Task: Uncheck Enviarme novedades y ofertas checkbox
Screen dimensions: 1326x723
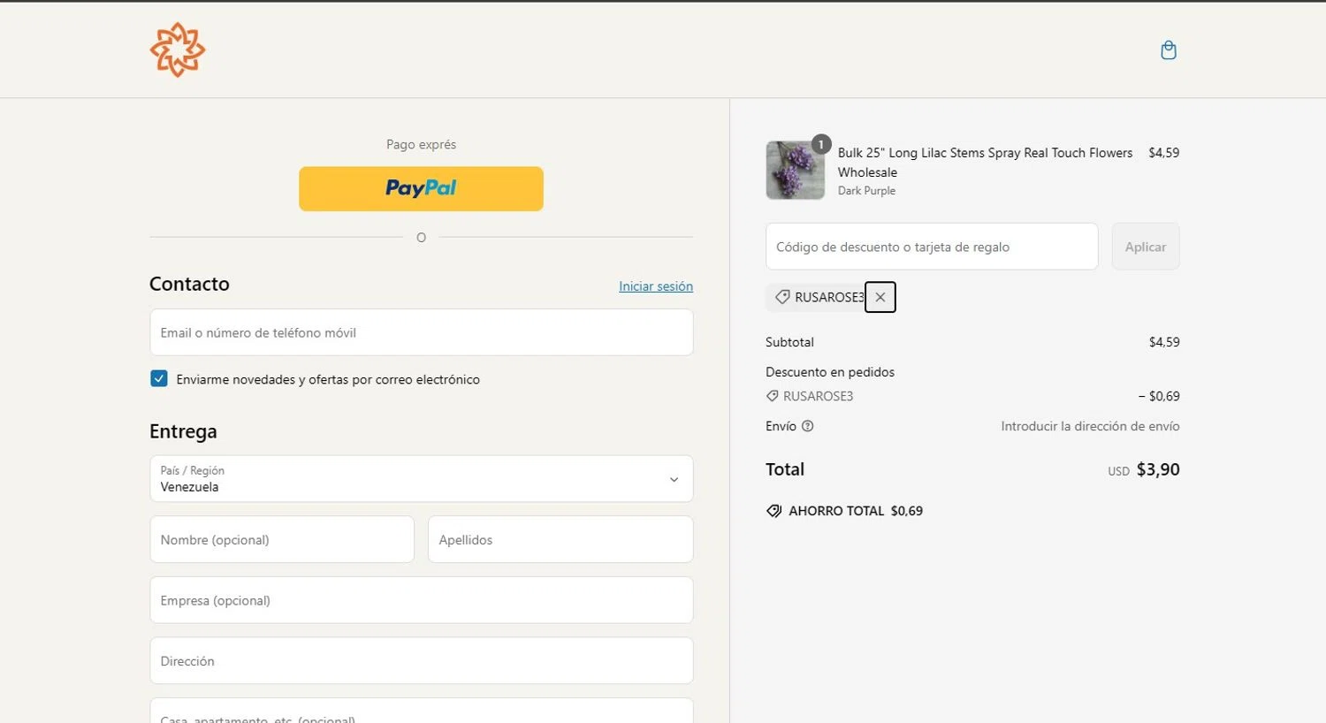Action: click(159, 378)
